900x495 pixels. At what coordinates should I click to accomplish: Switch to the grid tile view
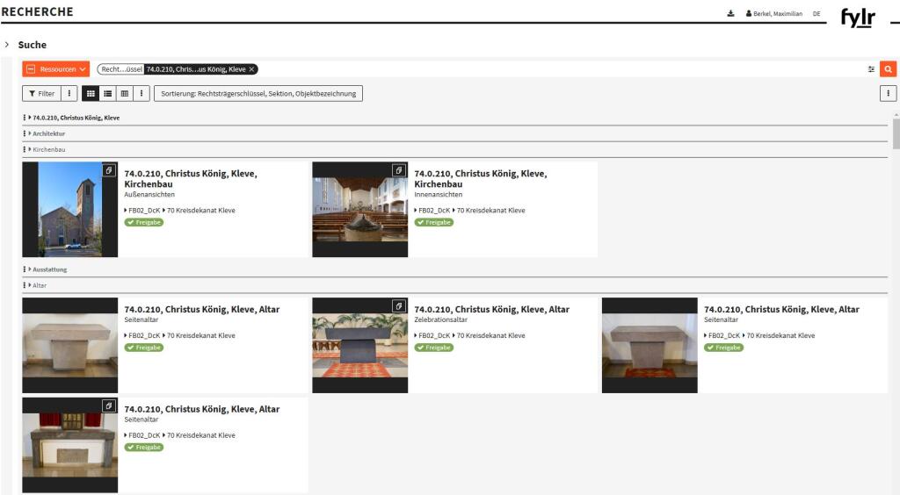91,93
